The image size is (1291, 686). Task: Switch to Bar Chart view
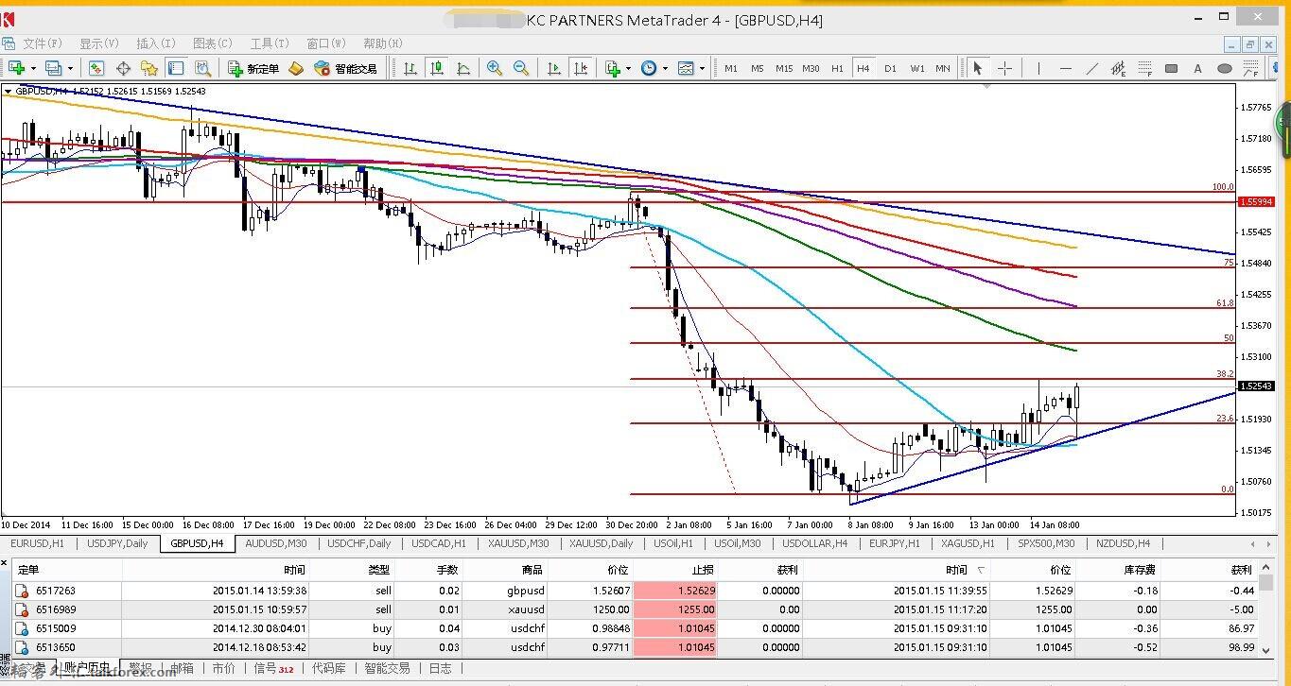(410, 68)
